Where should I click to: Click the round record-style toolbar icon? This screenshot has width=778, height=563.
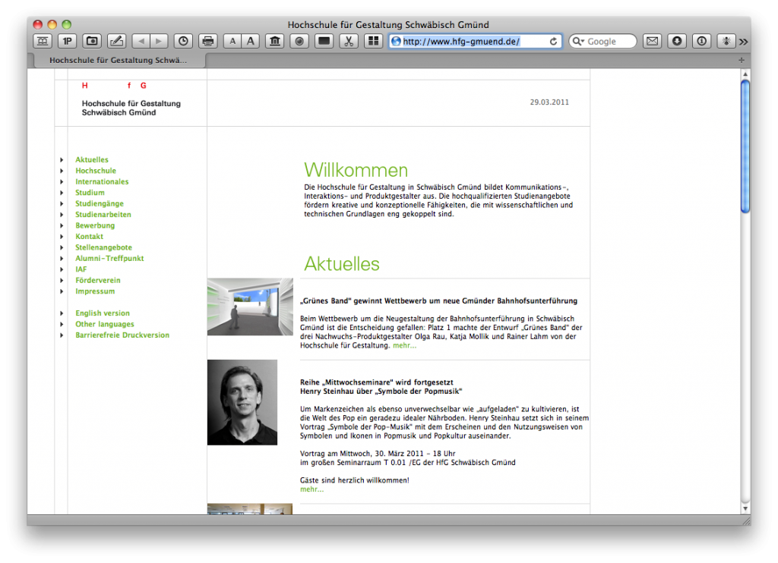(299, 41)
